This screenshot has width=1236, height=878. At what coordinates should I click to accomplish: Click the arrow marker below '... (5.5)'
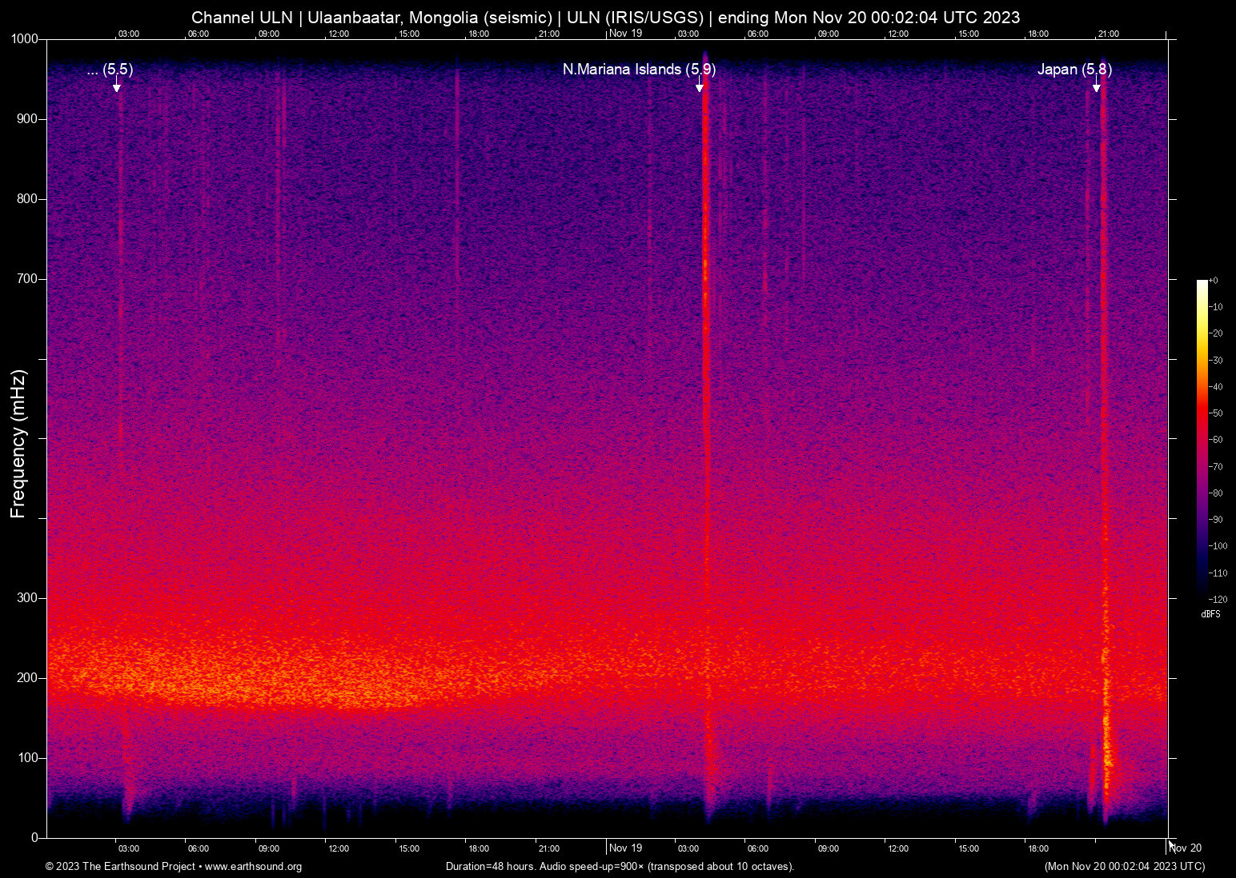click(x=117, y=86)
